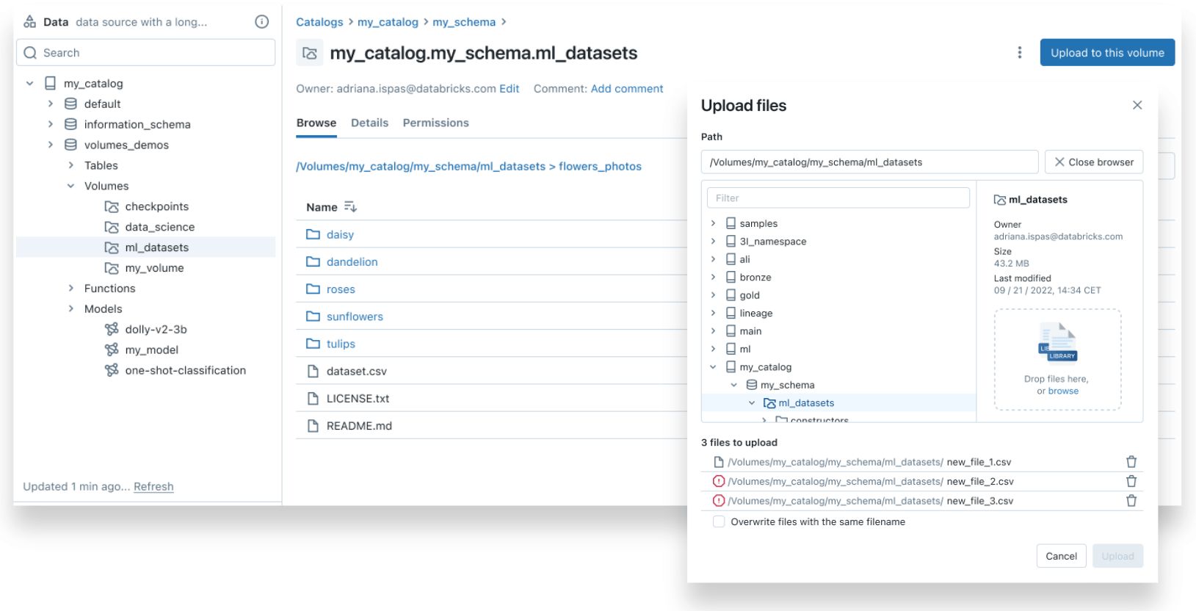This screenshot has width=1196, height=611.
Task: Switch to the Details tab
Action: 369,123
